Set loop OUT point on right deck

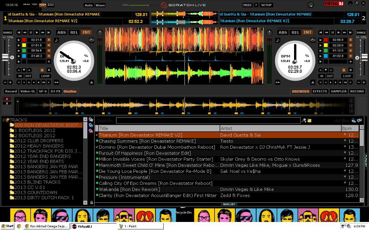coord(330,76)
